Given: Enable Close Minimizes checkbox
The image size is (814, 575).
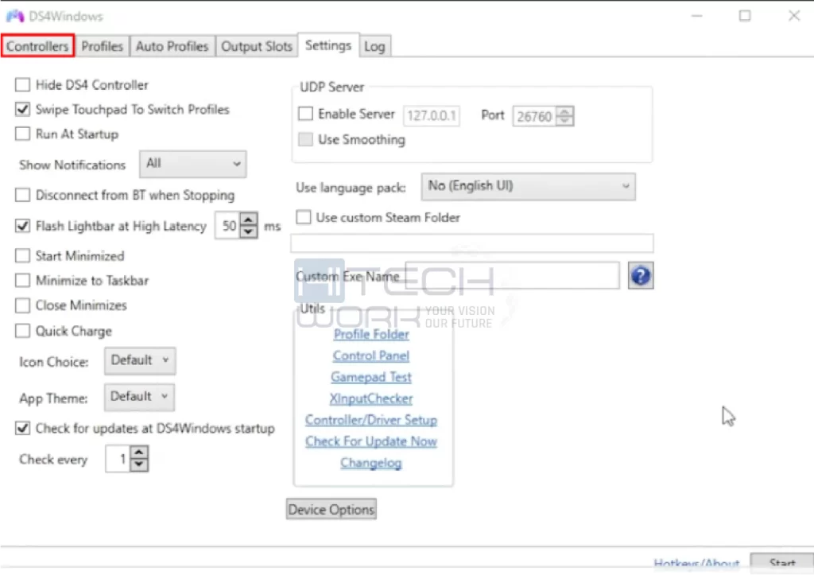Looking at the screenshot, I should [22, 305].
